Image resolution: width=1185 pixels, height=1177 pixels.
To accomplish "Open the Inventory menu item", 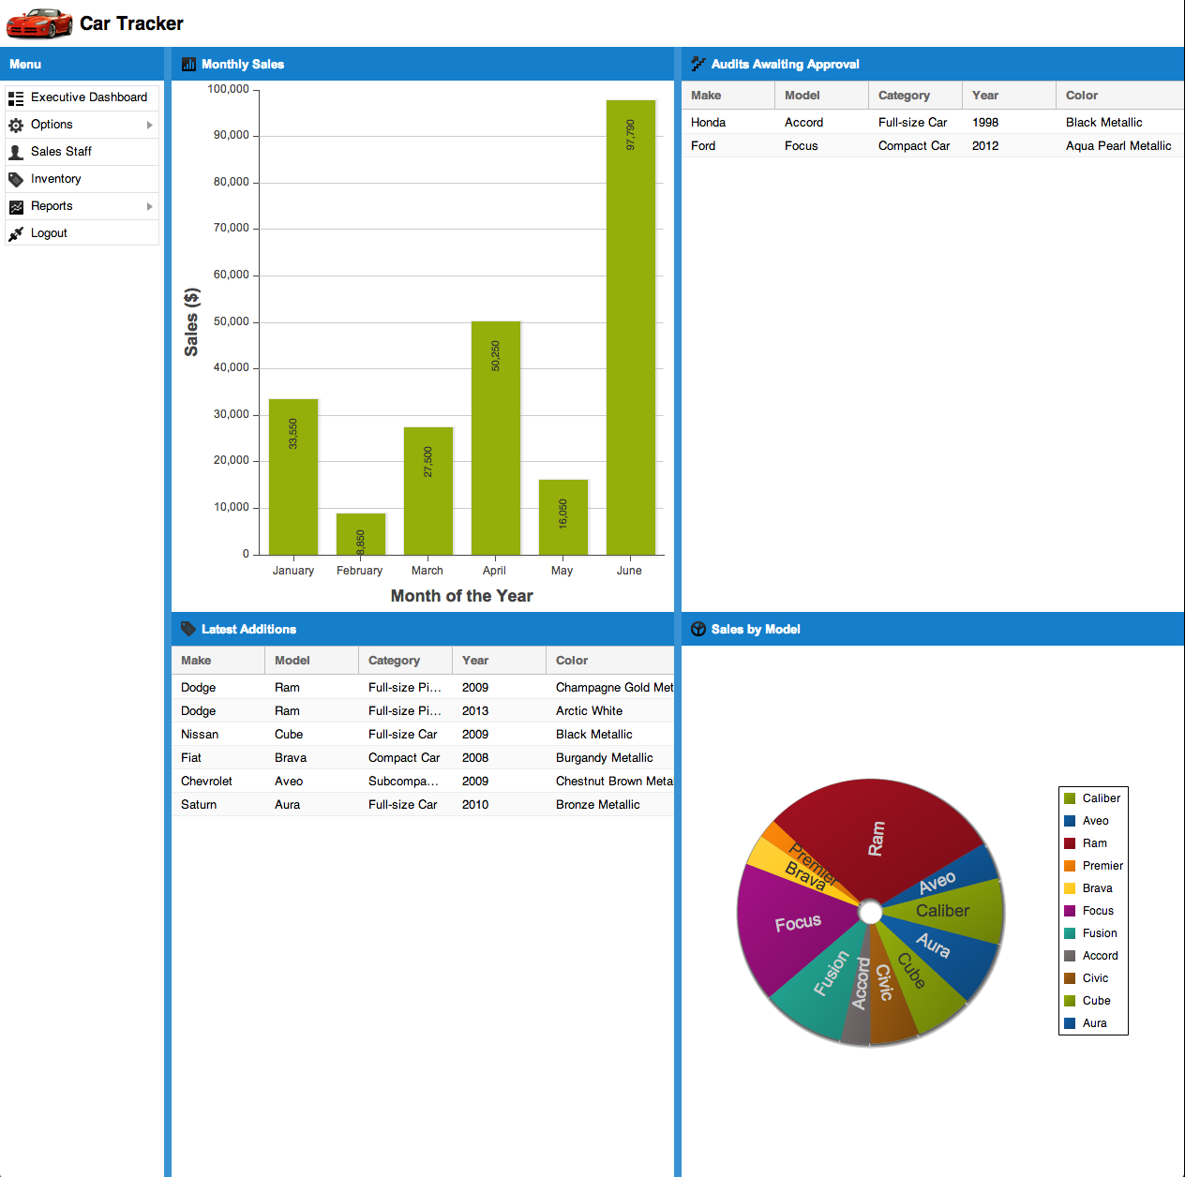I will coord(56,179).
